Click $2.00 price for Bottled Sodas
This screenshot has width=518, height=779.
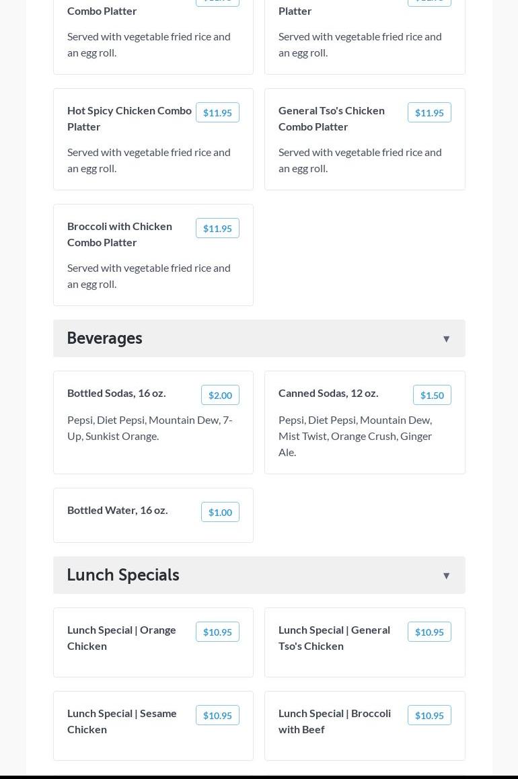click(220, 396)
